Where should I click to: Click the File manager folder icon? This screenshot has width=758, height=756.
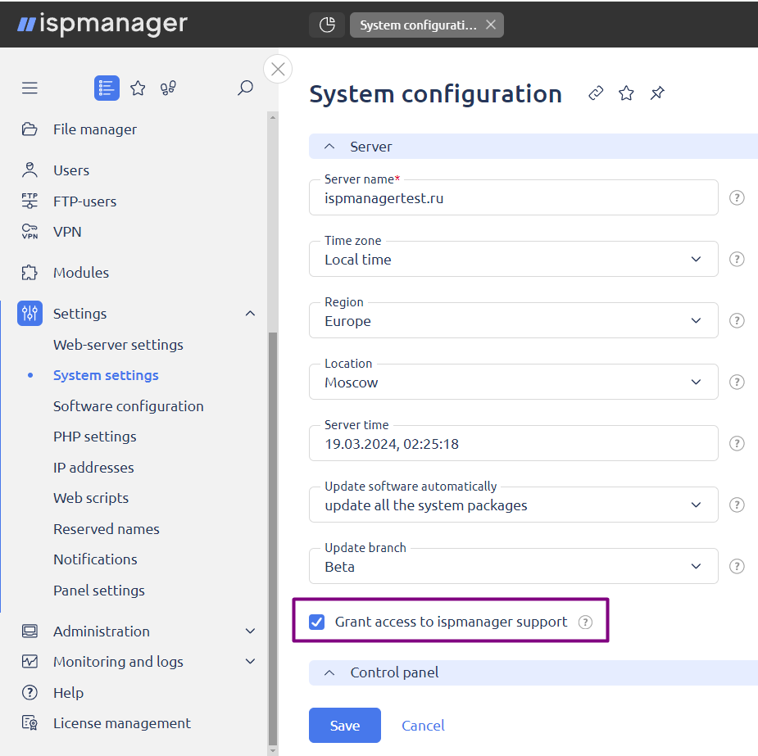pos(30,129)
